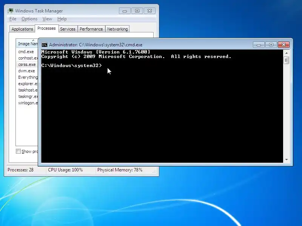This screenshot has width=302, height=226.
Task: Open the Performance tab
Action: pyautogui.click(x=91, y=29)
